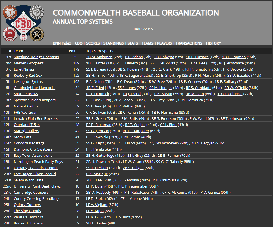Visit the Southie Brews team link
The width and height of the screenshot is (273, 227).
pos(26,94)
